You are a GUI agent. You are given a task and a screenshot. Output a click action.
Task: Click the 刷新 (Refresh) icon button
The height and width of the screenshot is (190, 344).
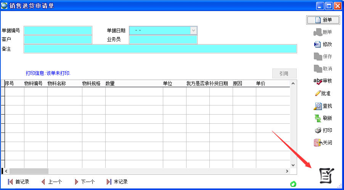(323, 118)
